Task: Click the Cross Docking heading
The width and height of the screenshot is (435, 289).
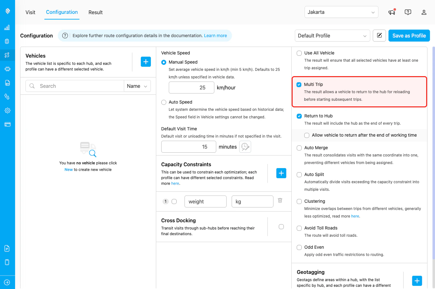Action: 179,220
